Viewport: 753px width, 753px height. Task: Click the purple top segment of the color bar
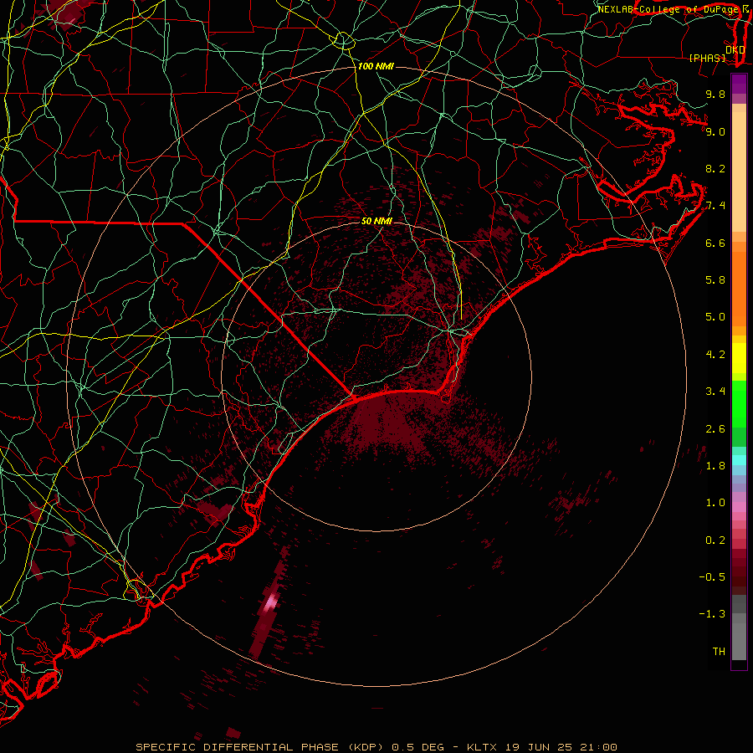(x=739, y=84)
